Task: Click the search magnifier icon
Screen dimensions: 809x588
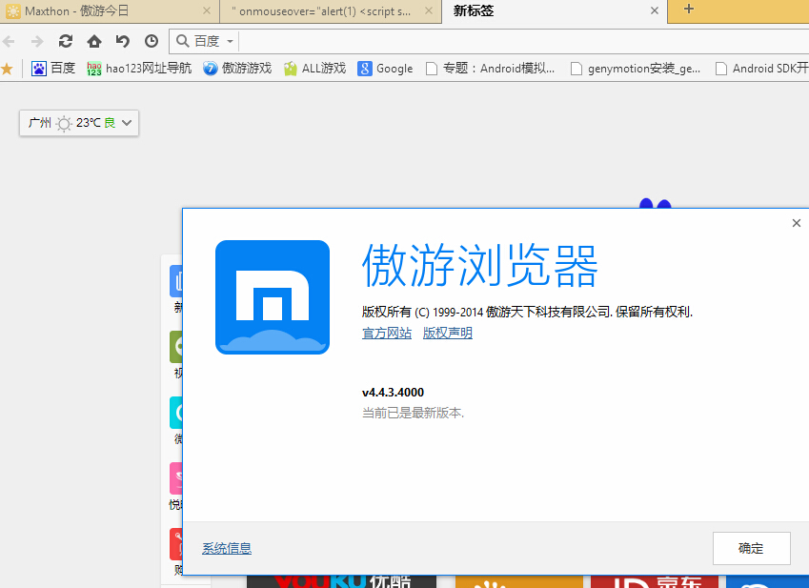Action: [182, 41]
